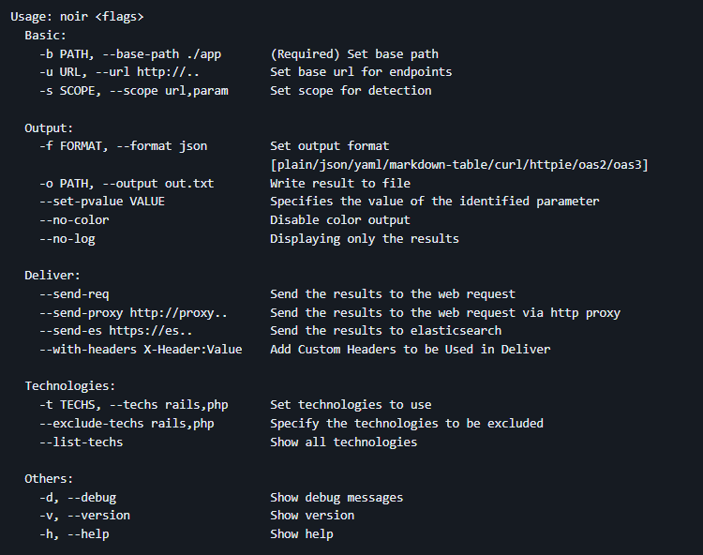Viewport: 703px width, 555px height.
Task: Click the --with-headers X-Header:Value flag
Action: click(x=141, y=350)
